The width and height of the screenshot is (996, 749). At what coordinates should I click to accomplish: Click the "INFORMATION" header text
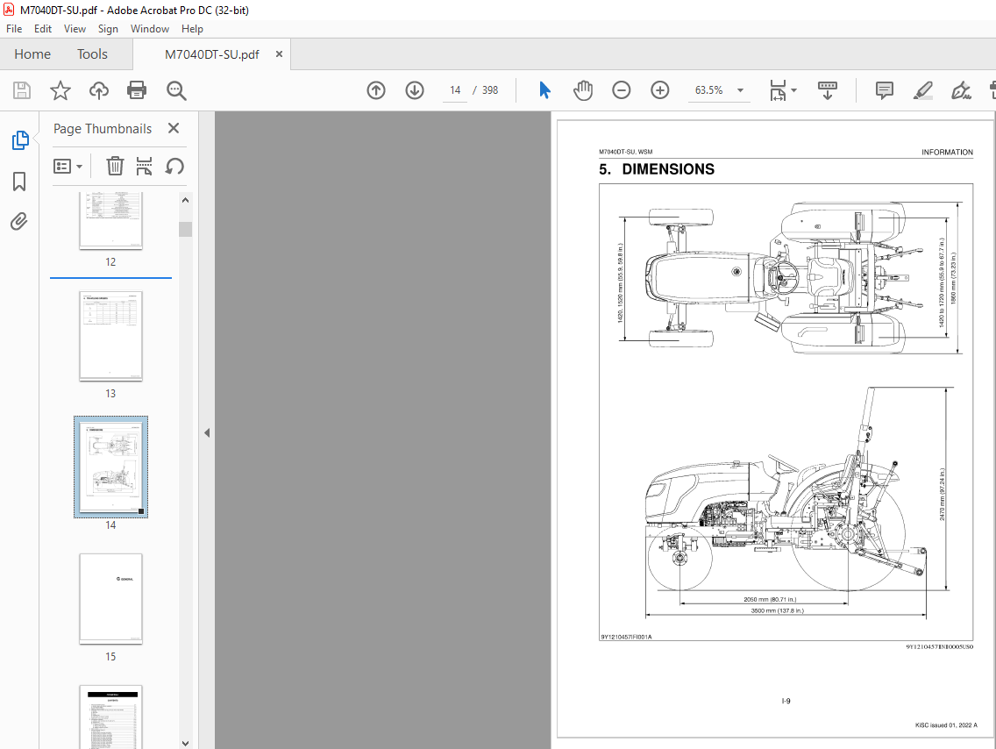(947, 153)
